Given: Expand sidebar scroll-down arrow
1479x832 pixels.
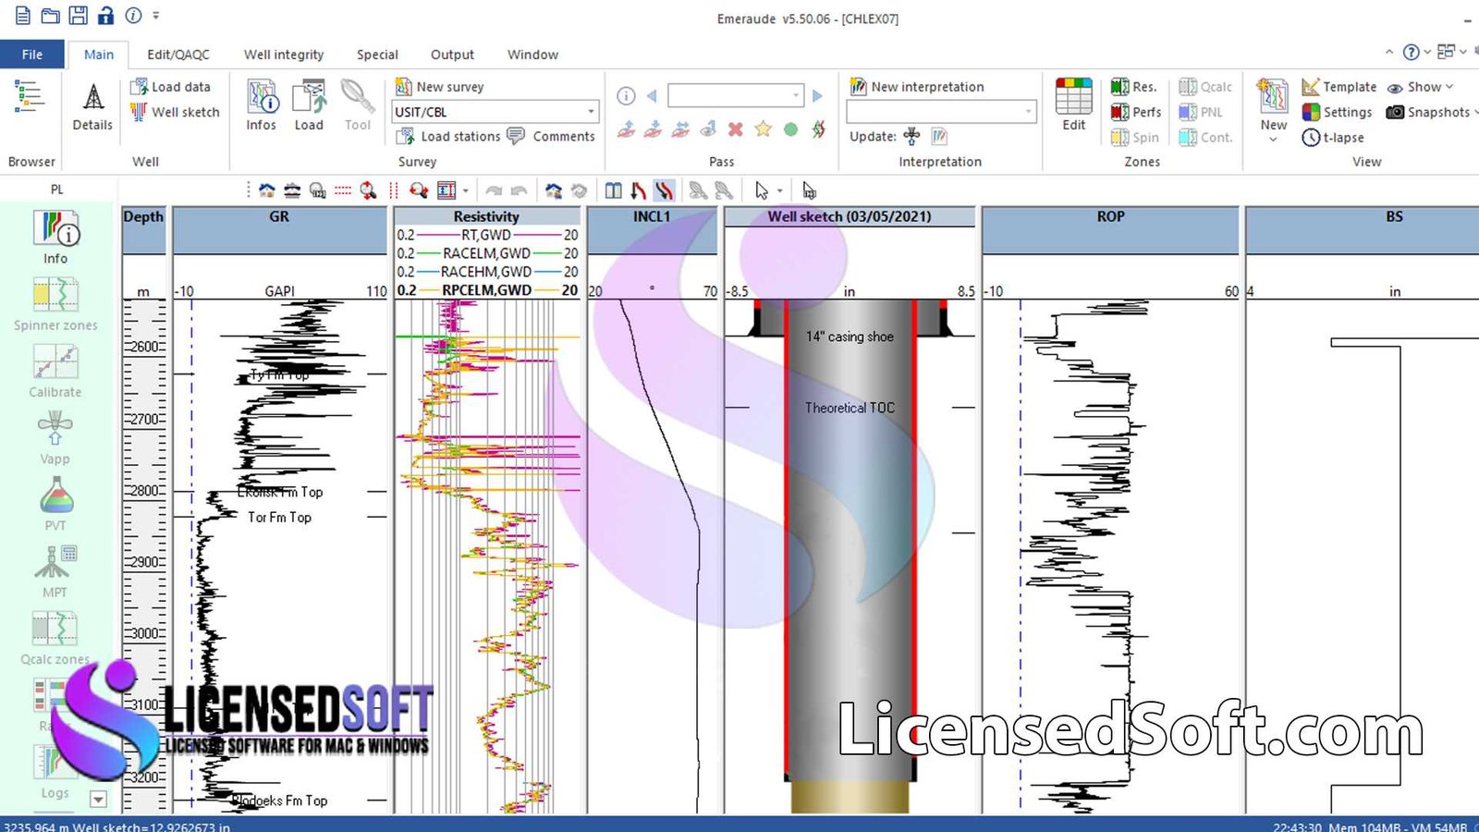Looking at the screenshot, I should tap(98, 799).
